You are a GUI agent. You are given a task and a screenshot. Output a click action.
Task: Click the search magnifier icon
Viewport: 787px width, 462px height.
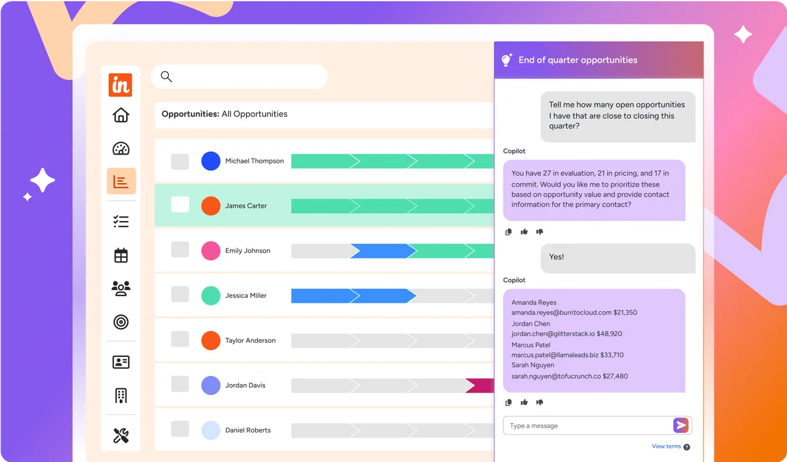pyautogui.click(x=166, y=77)
